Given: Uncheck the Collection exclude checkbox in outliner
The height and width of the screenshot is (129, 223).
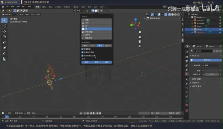Looking at the screenshot, I should pos(192,17).
